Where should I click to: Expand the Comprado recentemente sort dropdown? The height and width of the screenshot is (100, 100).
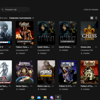[21, 18]
